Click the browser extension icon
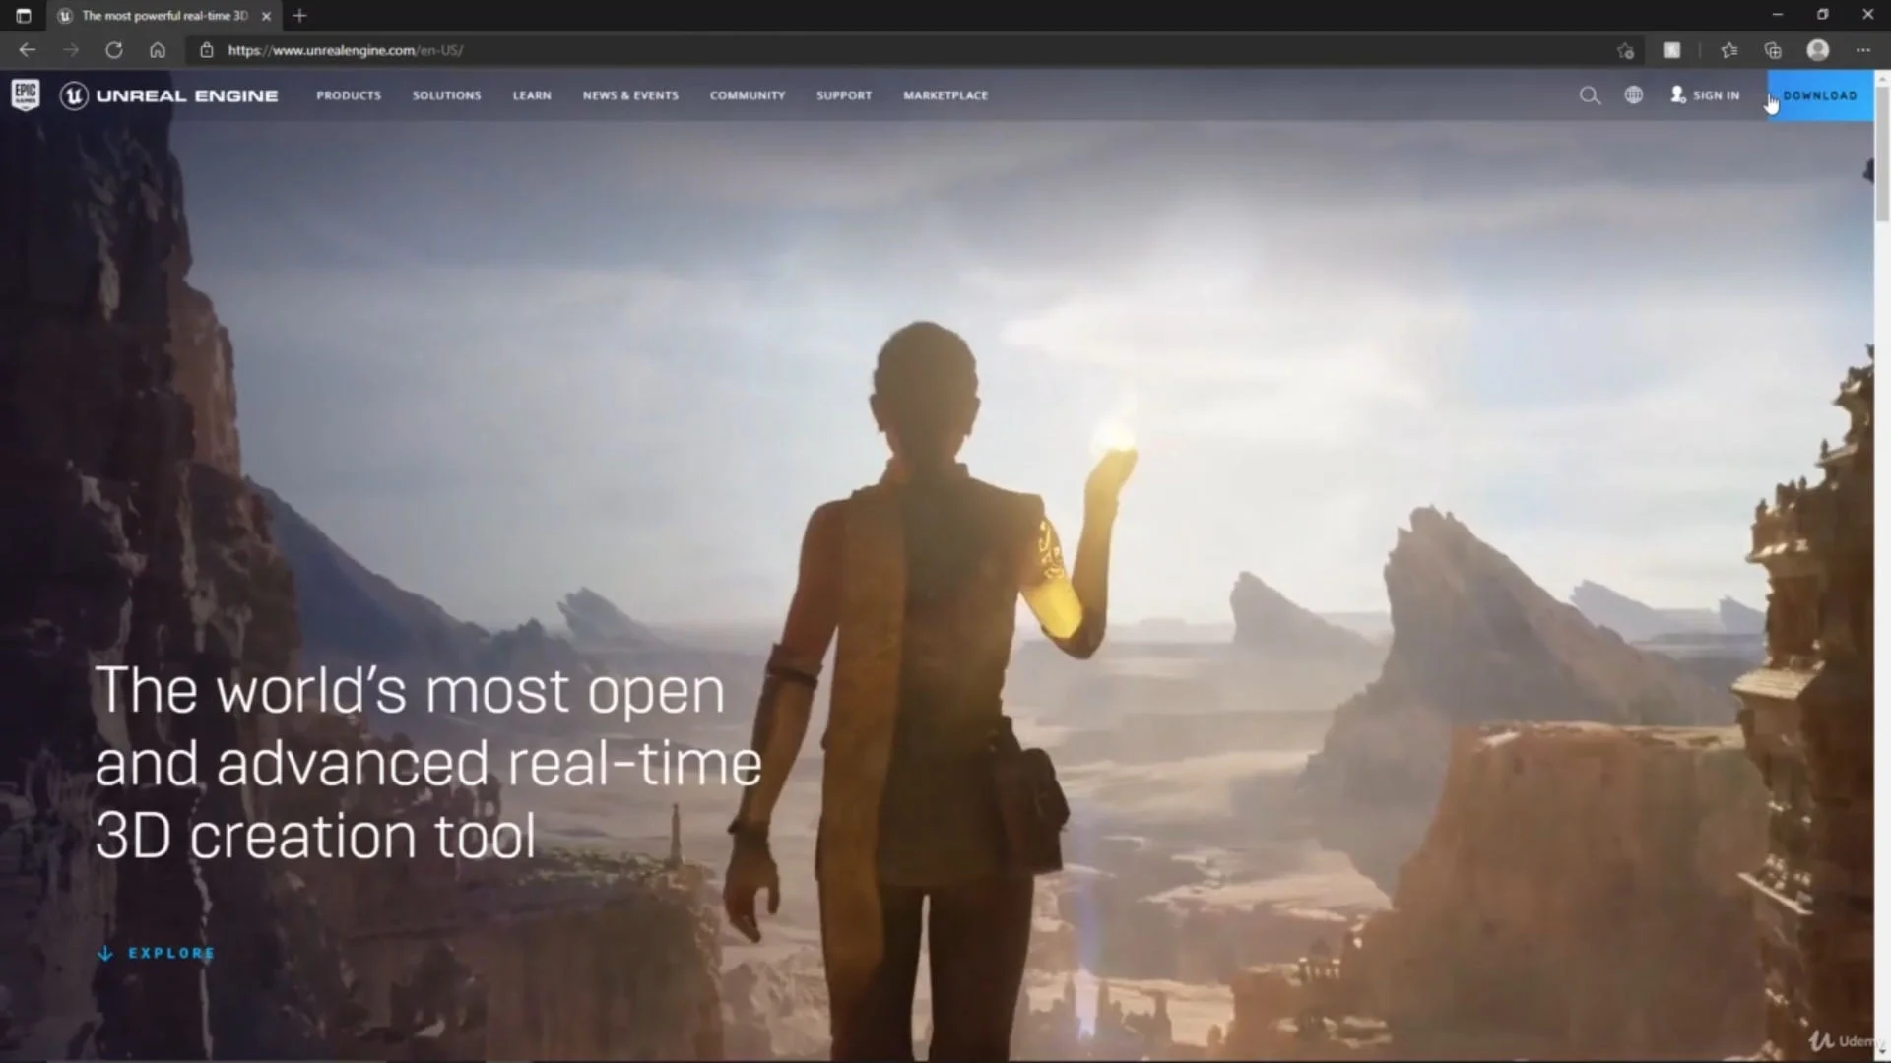Screen dimensions: 1891x1063 [x=1672, y=50]
